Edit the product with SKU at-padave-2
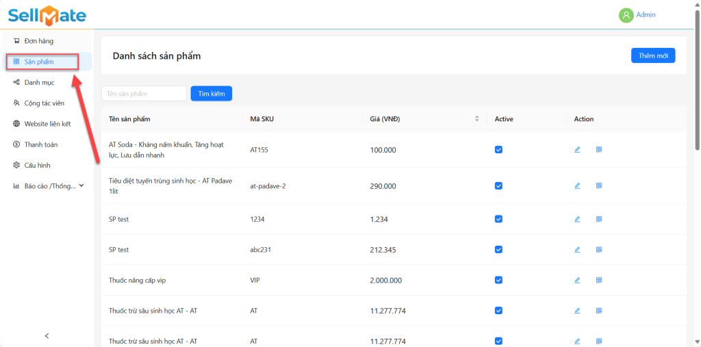This screenshot has height=347, width=701. [x=577, y=185]
